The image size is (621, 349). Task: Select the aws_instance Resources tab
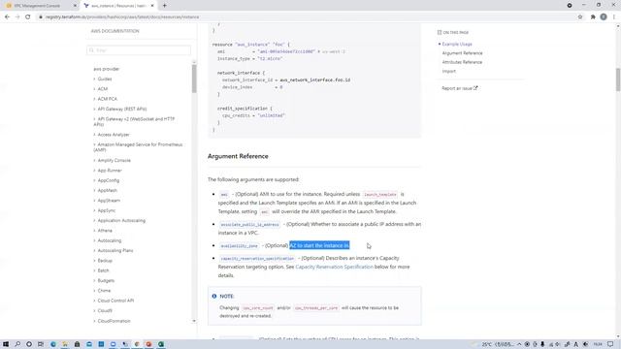coord(118,6)
